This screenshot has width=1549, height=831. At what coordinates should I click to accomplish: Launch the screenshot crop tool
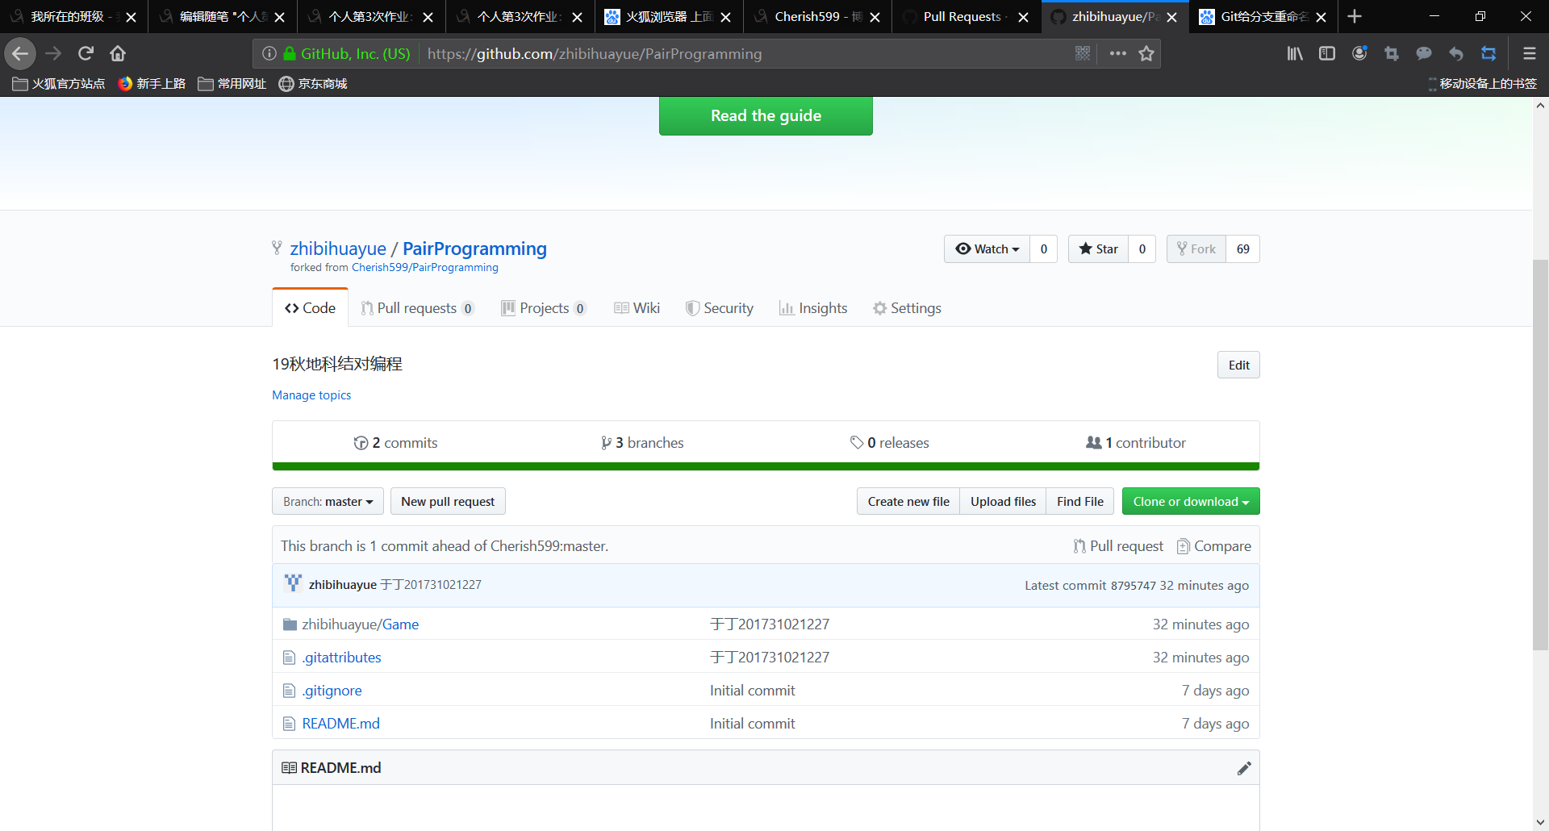click(1392, 53)
